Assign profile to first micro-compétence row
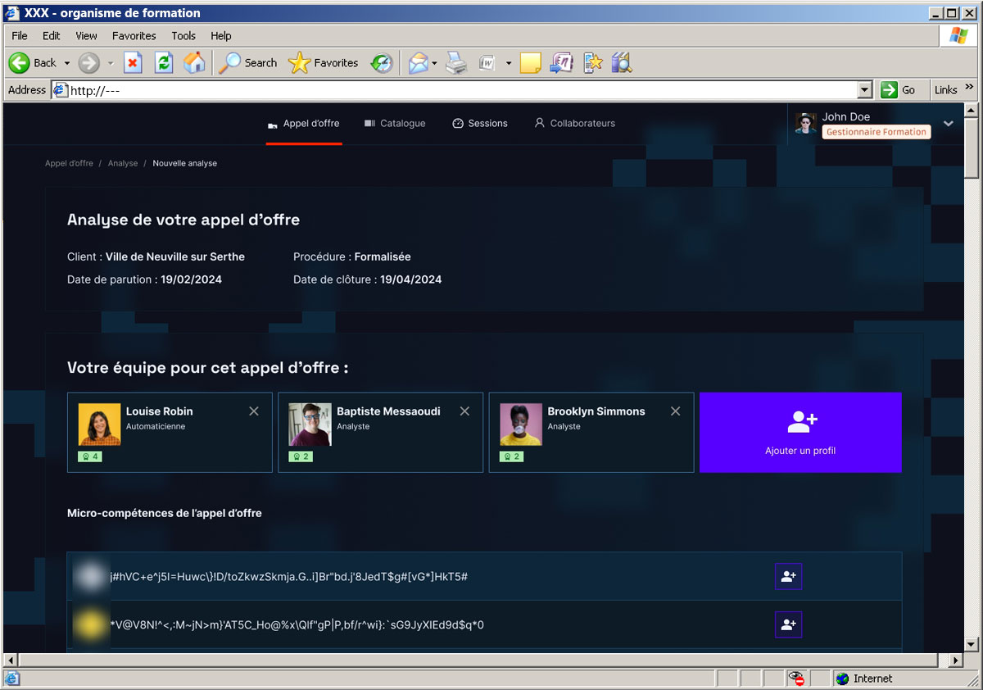 (788, 576)
